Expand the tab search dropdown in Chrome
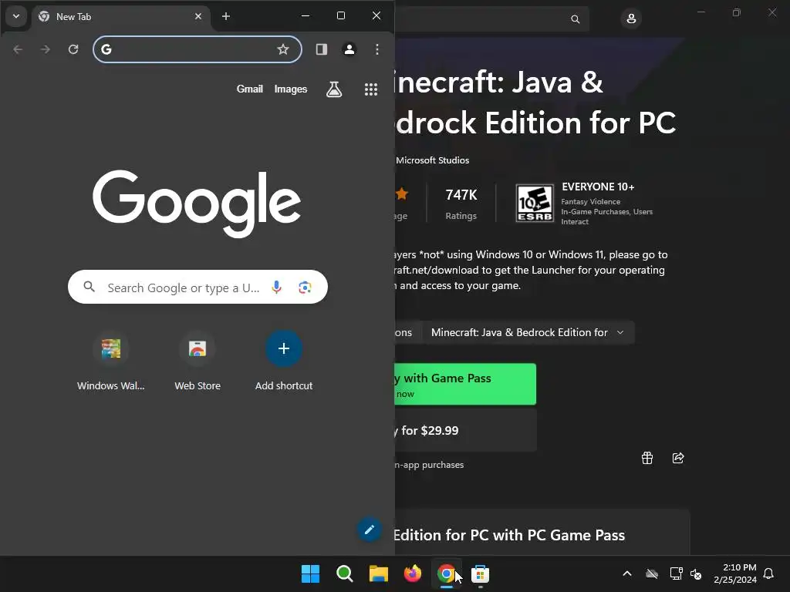790x592 pixels. 16,16
